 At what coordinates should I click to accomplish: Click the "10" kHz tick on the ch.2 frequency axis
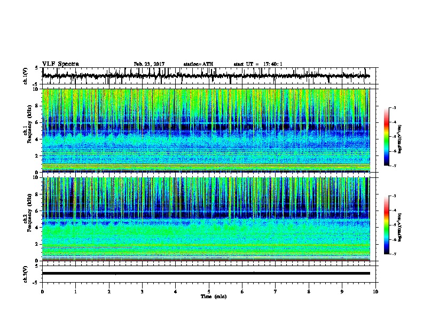(x=36, y=177)
